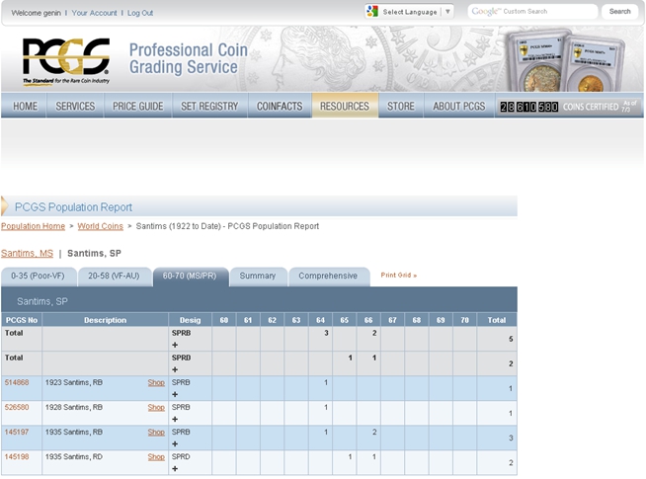Click the coins certified counter
This screenshot has height=479, width=646.
pos(529,107)
